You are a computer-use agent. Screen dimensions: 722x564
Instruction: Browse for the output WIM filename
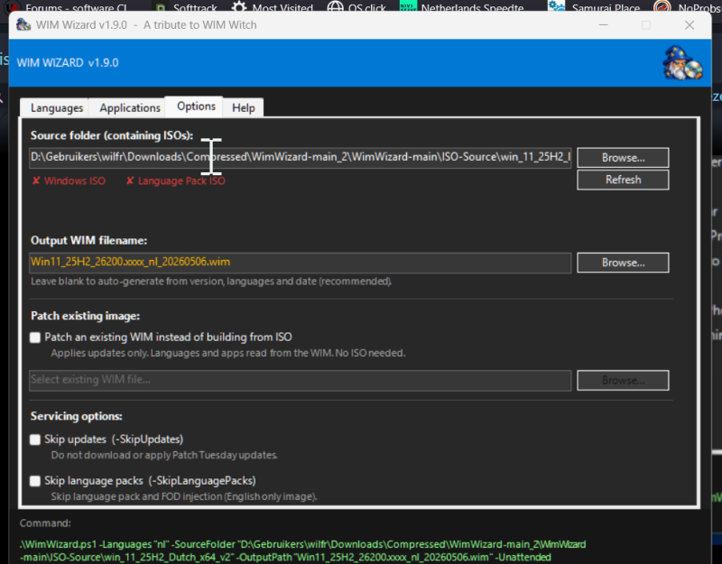pos(623,263)
